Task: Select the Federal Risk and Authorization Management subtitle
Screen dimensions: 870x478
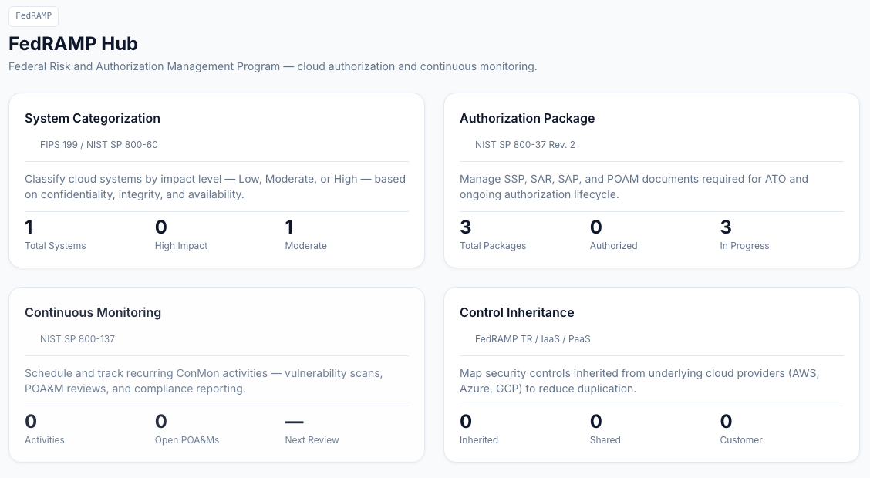Action: pyautogui.click(x=272, y=66)
